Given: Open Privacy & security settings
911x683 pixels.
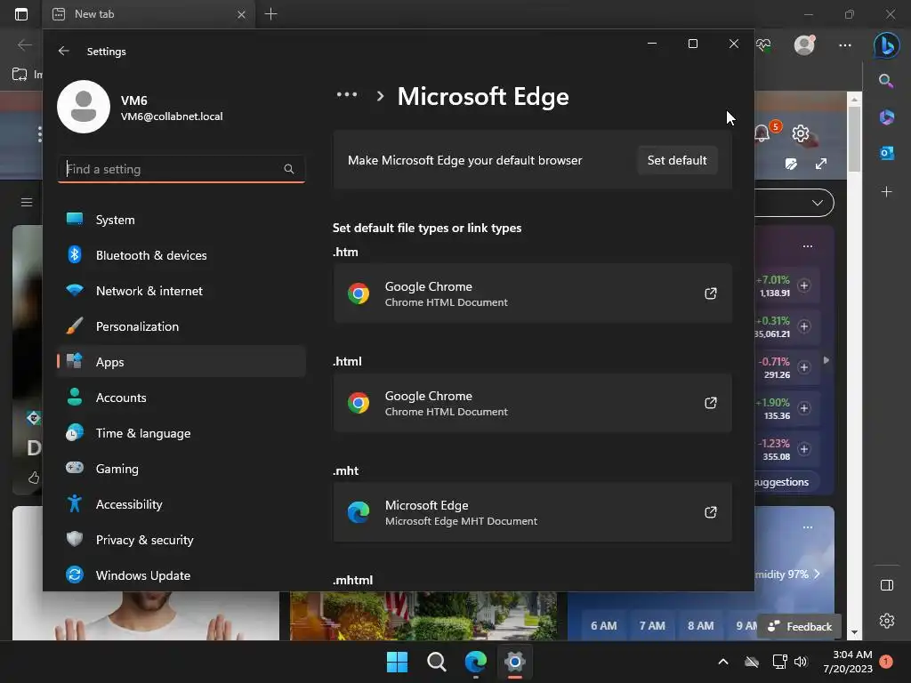Looking at the screenshot, I should [181, 540].
